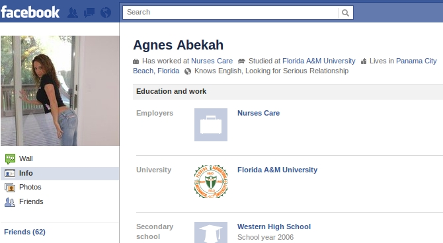Go to the facebook home logo
This screenshot has width=443, height=243.
pos(30,13)
